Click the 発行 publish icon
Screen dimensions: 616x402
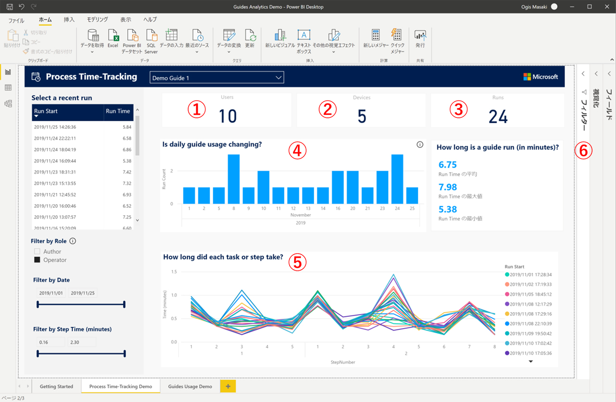click(420, 35)
